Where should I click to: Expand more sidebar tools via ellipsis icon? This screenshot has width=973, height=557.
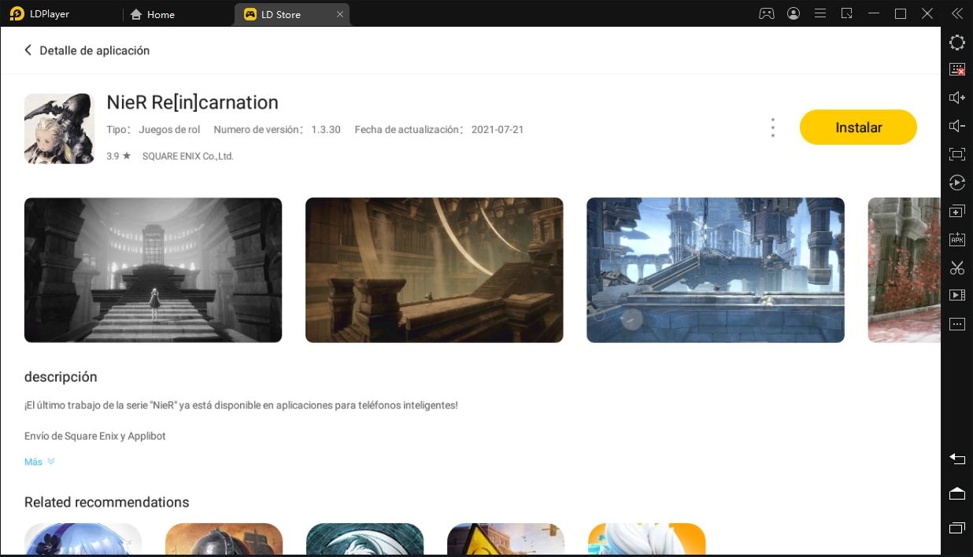coord(956,323)
